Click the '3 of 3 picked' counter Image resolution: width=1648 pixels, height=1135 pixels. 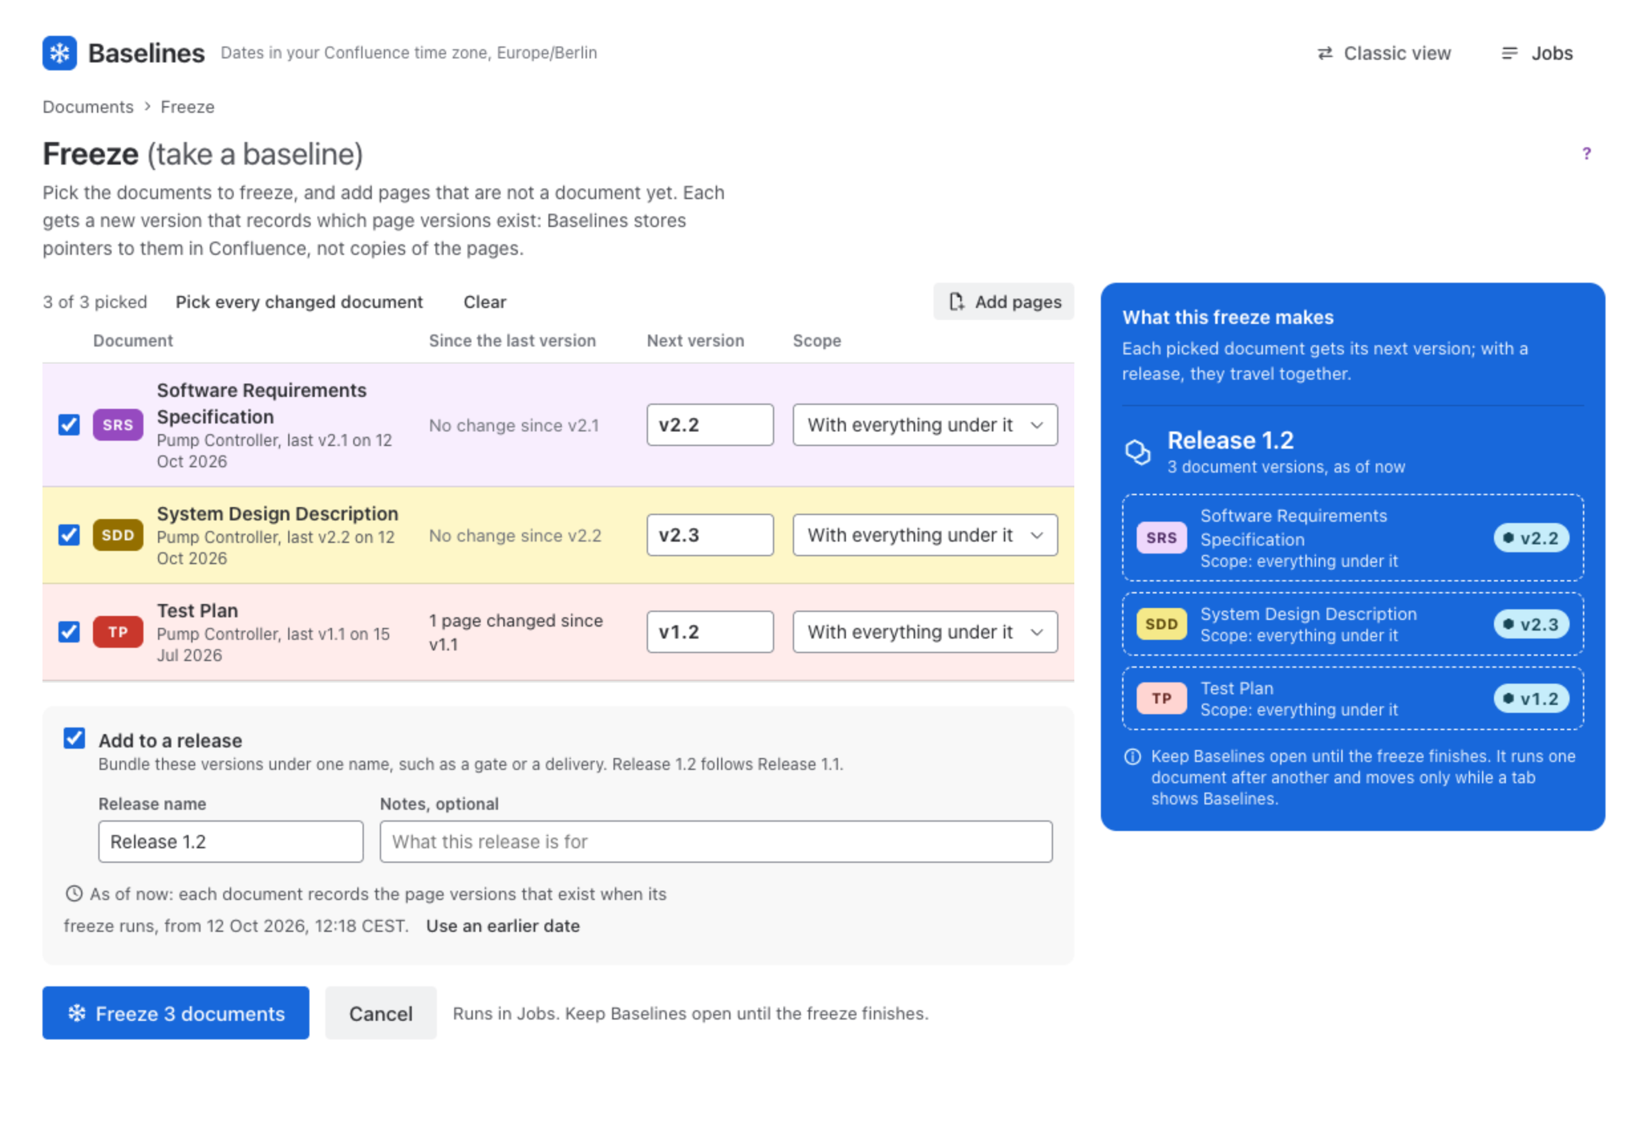click(x=94, y=302)
